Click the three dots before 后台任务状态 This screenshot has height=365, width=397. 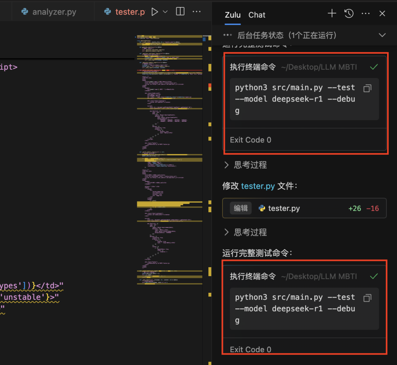[x=227, y=35]
